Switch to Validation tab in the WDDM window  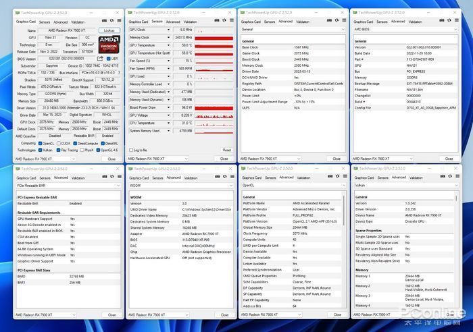click(x=191, y=178)
